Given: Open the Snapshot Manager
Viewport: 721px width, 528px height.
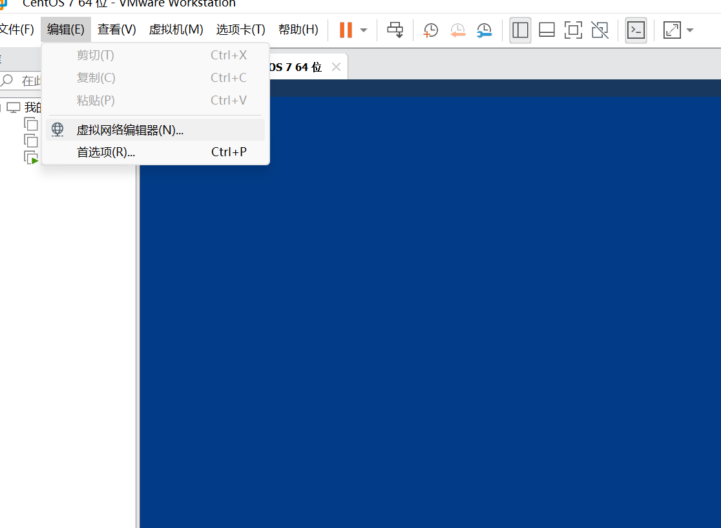Looking at the screenshot, I should pos(485,30).
